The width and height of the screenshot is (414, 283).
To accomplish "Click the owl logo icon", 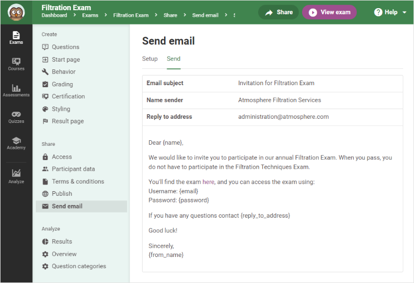I will pyautogui.click(x=16, y=12).
